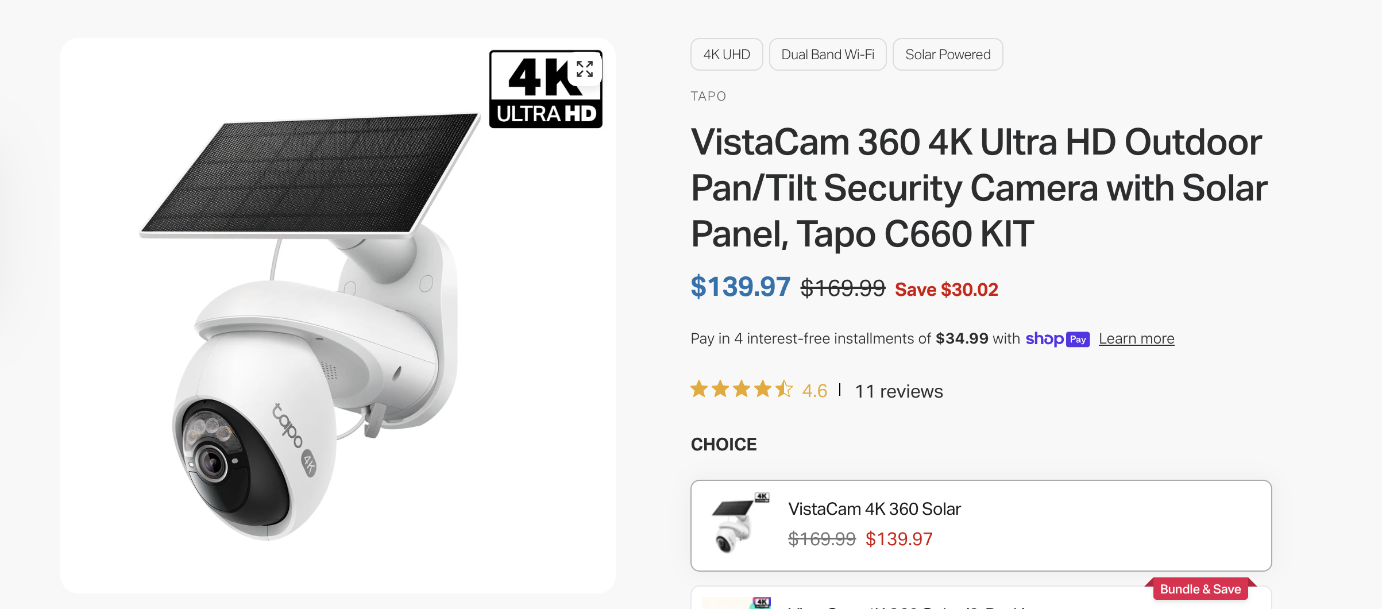Select the Dual Band Wi-Fi tag
Viewport: 1382px width, 609px height.
click(828, 55)
